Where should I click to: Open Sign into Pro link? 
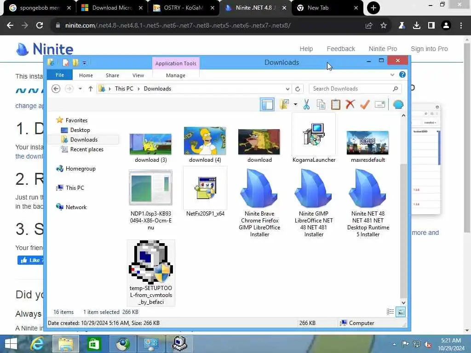(x=429, y=49)
